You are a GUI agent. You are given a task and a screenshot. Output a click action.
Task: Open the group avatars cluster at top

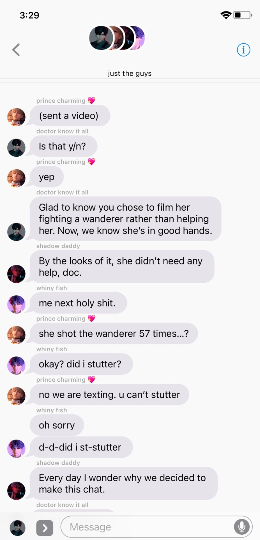(x=117, y=38)
